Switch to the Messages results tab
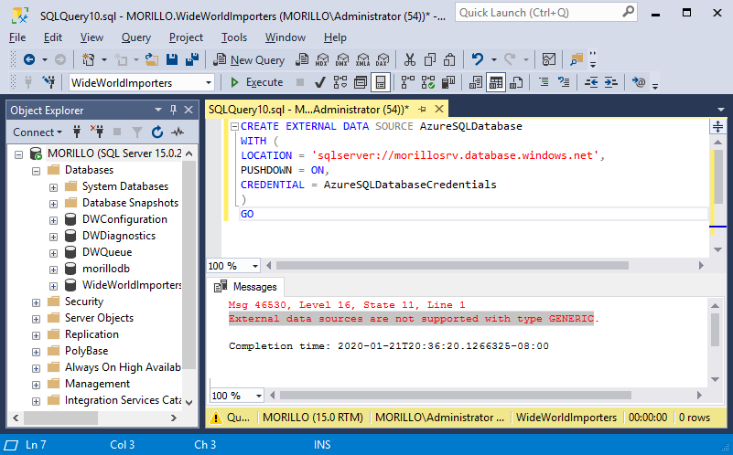This screenshot has width=733, height=455. 246,287
